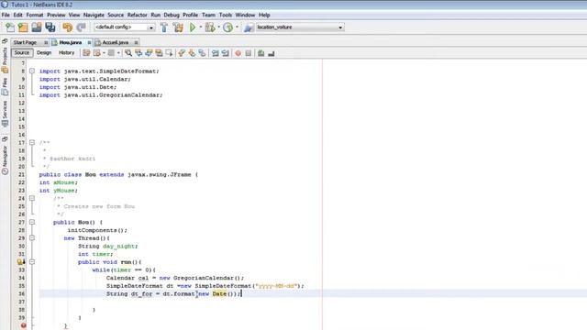Click the Previous Bookmark icon
The height and width of the screenshot is (330, 587).
tap(182, 53)
